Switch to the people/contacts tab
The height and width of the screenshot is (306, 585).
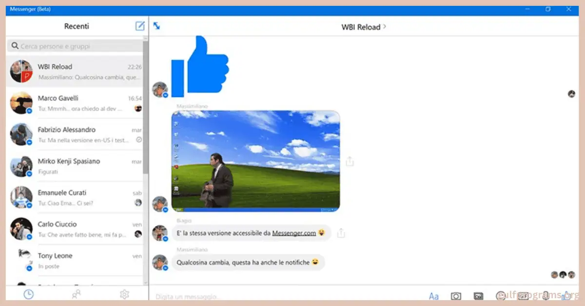tap(76, 294)
